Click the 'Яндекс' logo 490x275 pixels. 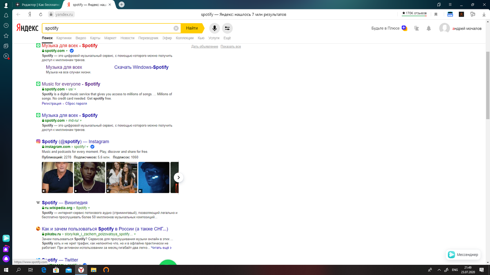(28, 28)
